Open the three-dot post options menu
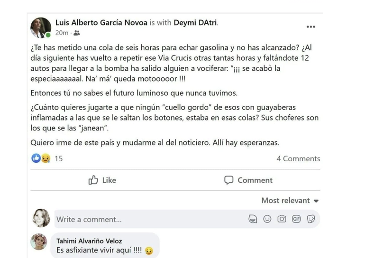The width and height of the screenshot is (365, 269). click(x=311, y=27)
